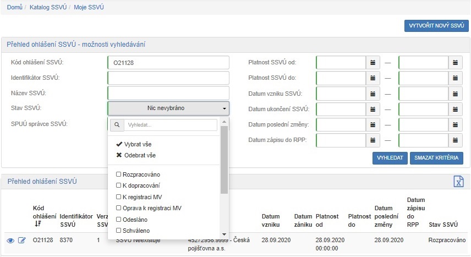This screenshot has width=471, height=257.
Task: Click Smazat kritéria button
Action: [x=436, y=158]
